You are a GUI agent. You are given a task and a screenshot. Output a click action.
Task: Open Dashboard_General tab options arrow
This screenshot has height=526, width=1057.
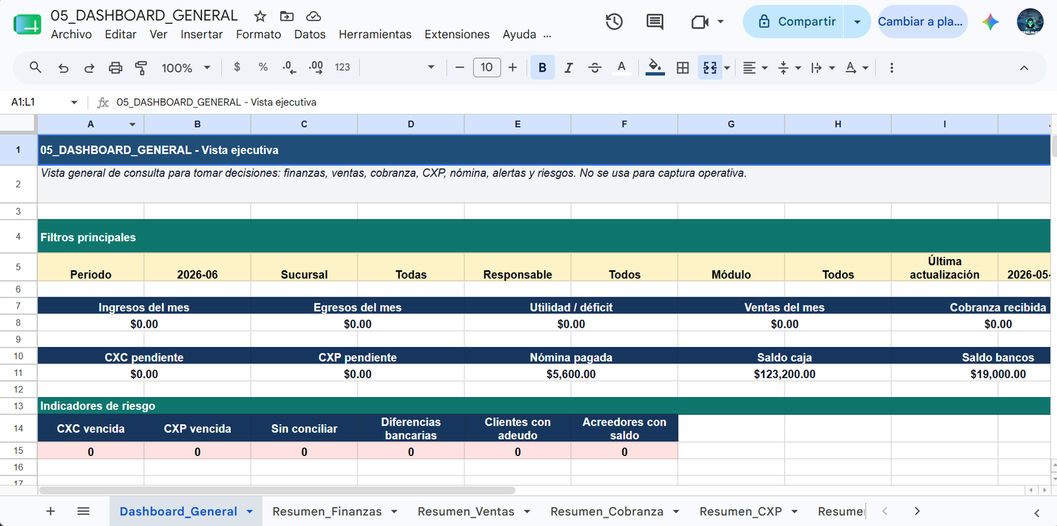(250, 511)
